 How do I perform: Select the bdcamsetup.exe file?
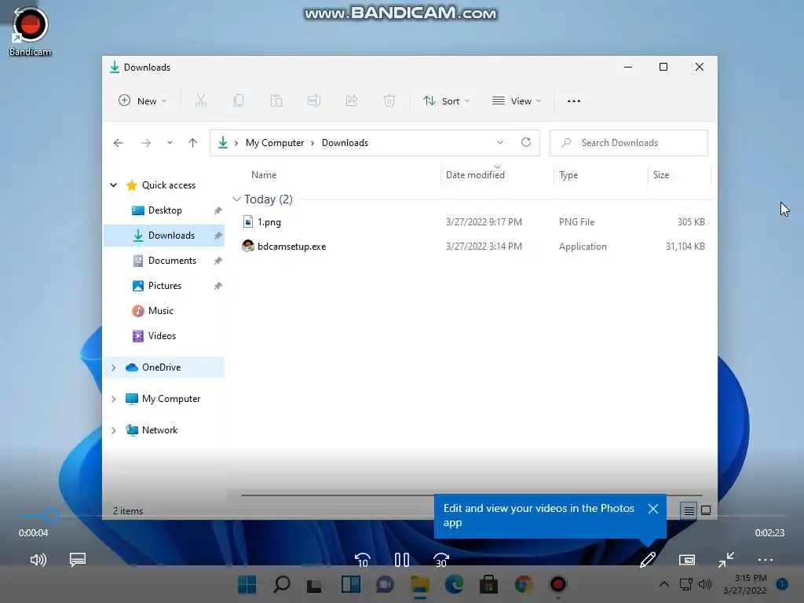[x=473, y=247]
